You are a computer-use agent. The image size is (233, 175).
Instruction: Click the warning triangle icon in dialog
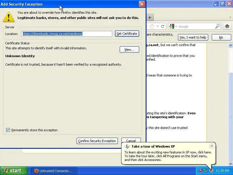click(9, 17)
